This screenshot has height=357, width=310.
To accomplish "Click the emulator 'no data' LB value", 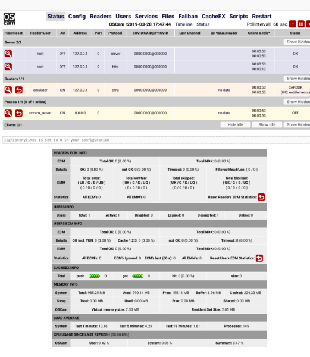I will click(x=224, y=90).
